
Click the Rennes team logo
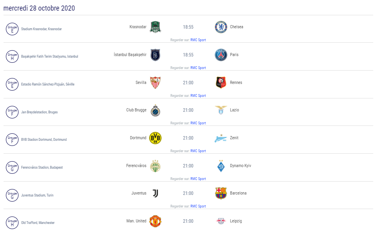(x=221, y=82)
